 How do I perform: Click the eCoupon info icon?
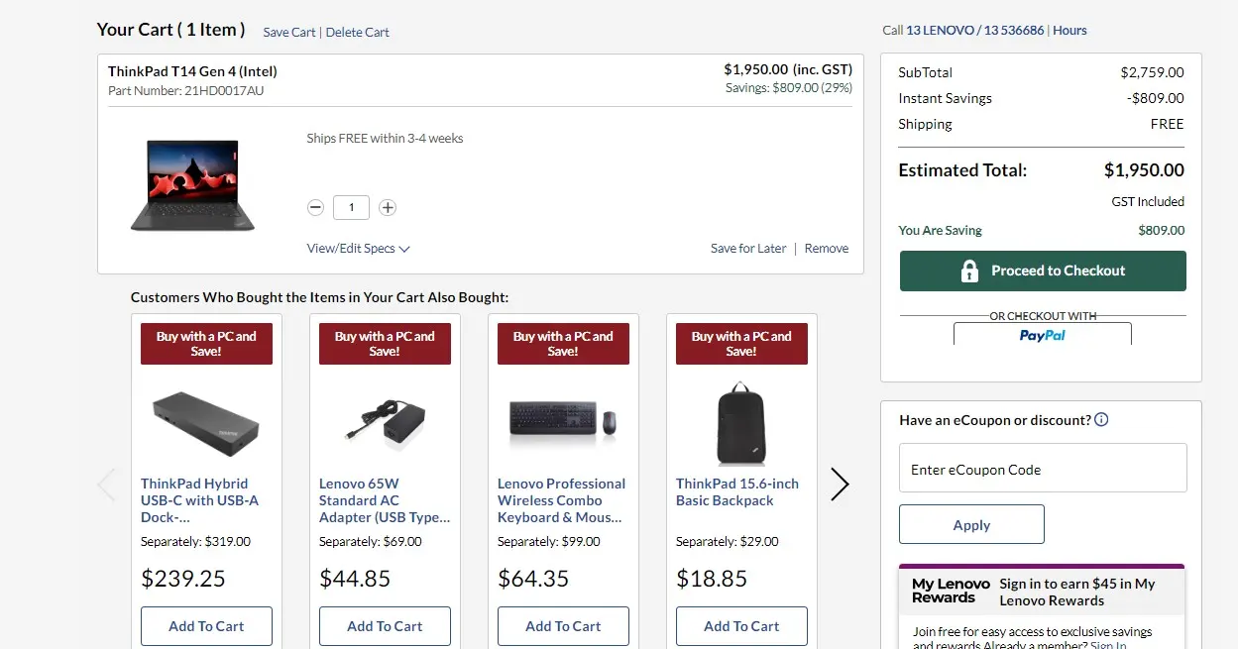pos(1101,420)
